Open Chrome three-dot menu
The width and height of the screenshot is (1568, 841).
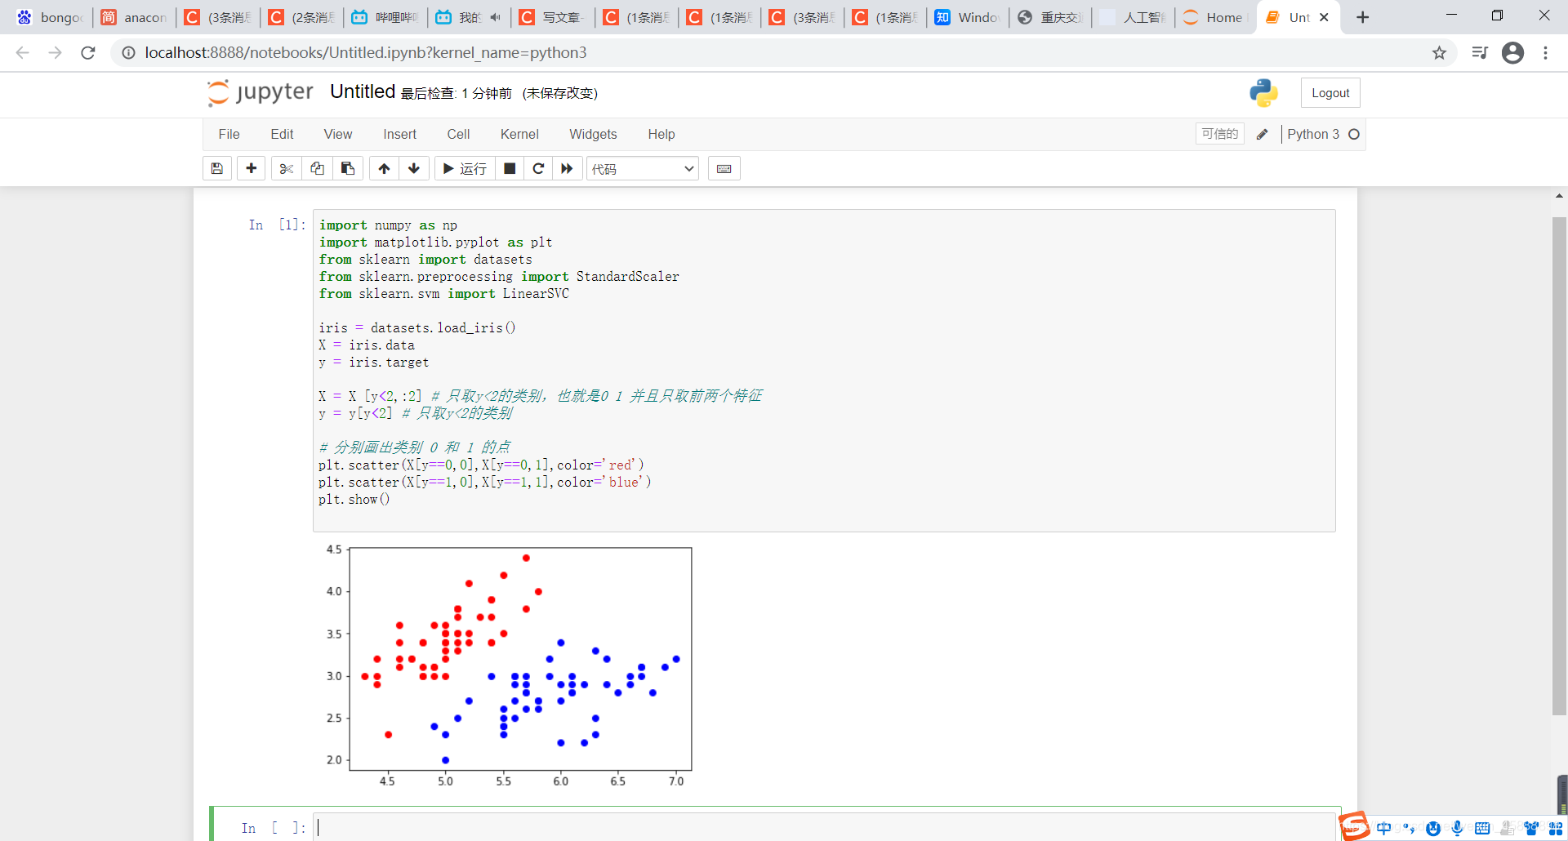pos(1545,53)
